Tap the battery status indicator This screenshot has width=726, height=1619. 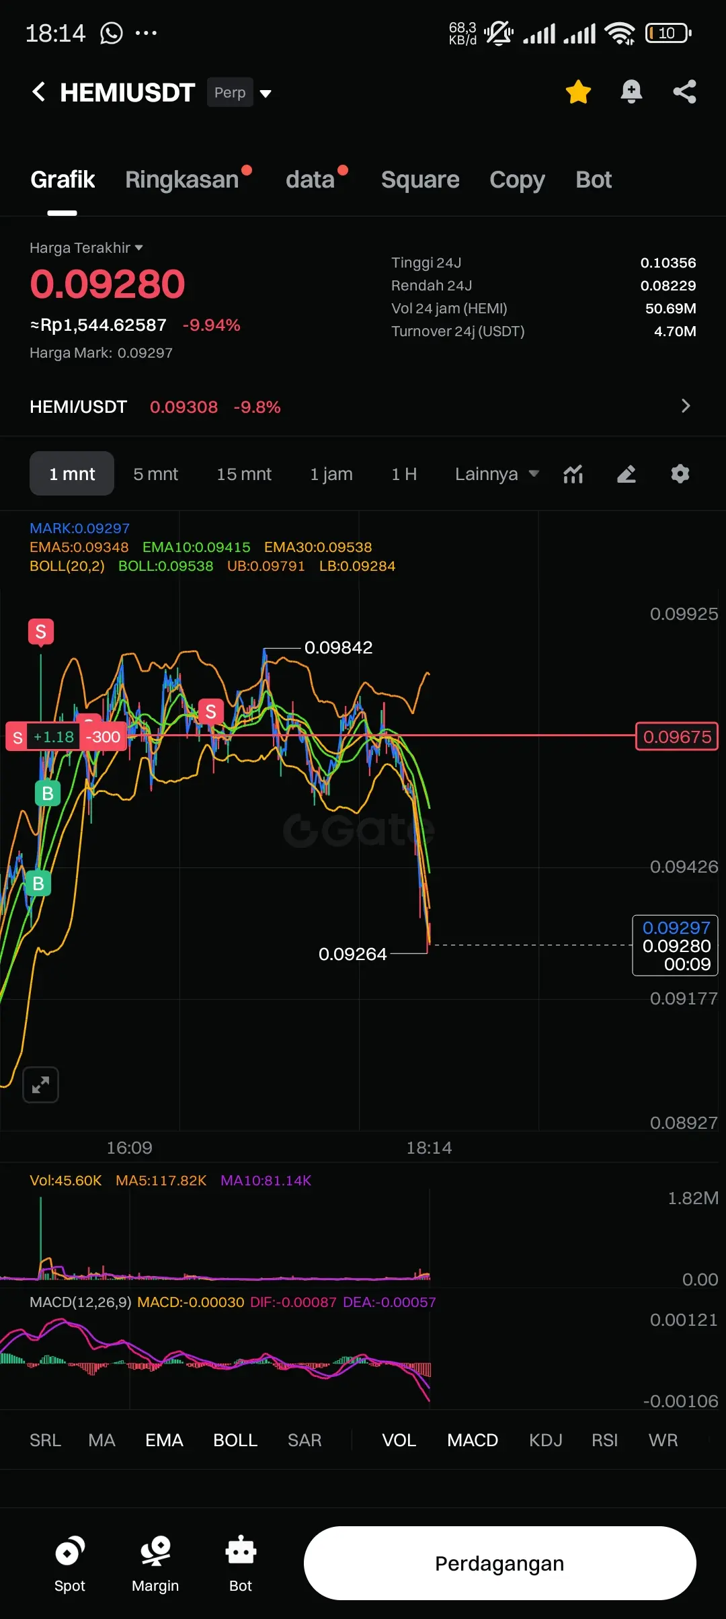(668, 33)
